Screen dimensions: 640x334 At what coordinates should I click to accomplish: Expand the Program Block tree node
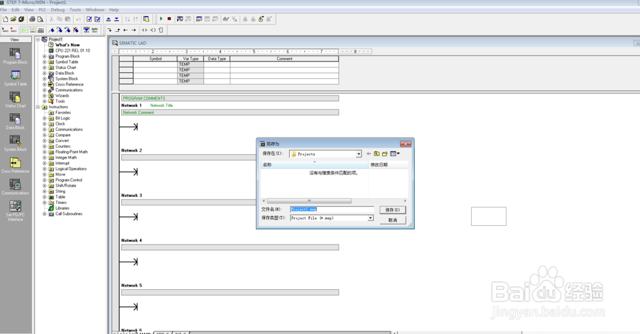click(45, 56)
